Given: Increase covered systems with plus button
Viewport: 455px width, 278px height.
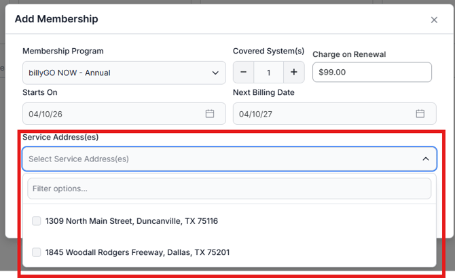Looking at the screenshot, I should click(x=294, y=73).
